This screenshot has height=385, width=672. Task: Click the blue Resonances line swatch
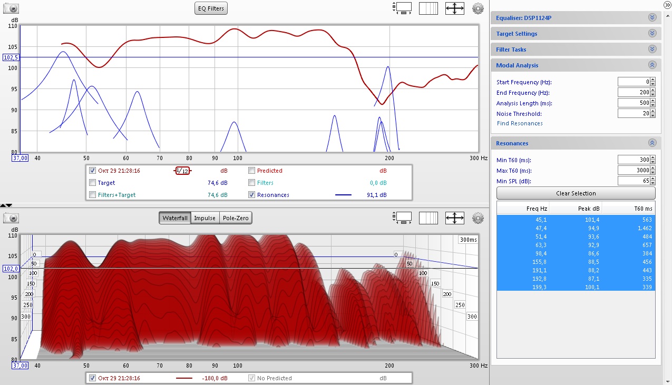[343, 195]
